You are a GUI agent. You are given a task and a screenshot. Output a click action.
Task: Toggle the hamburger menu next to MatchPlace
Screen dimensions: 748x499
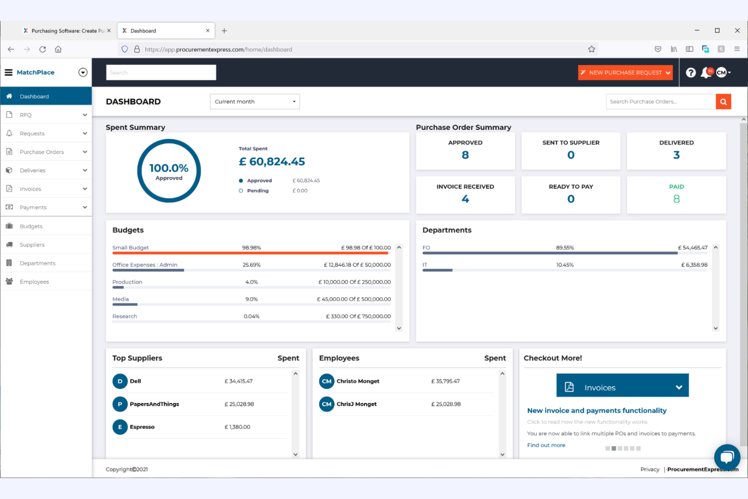[x=9, y=72]
